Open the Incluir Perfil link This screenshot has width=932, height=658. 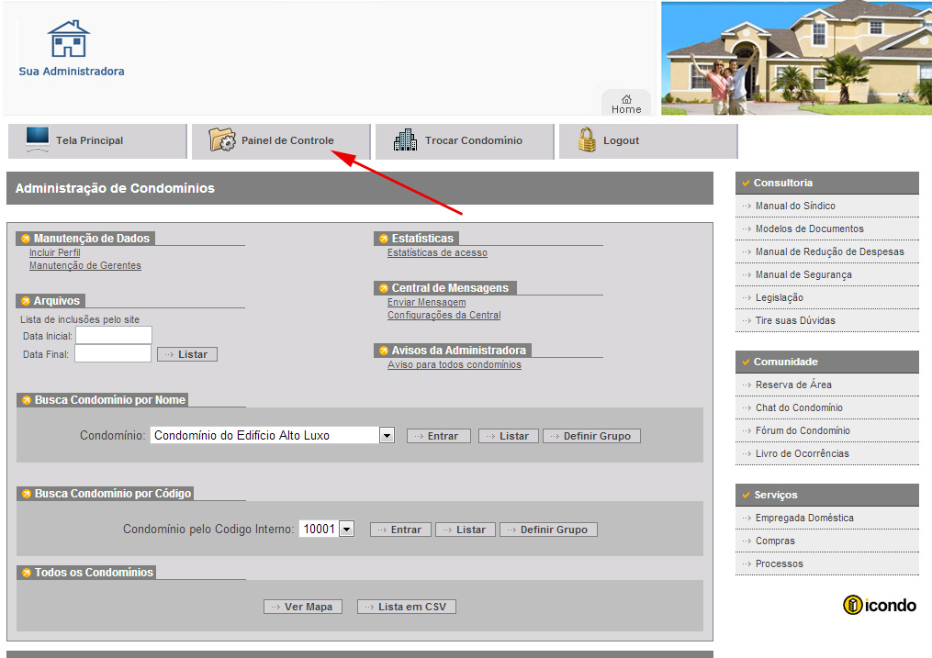point(55,252)
